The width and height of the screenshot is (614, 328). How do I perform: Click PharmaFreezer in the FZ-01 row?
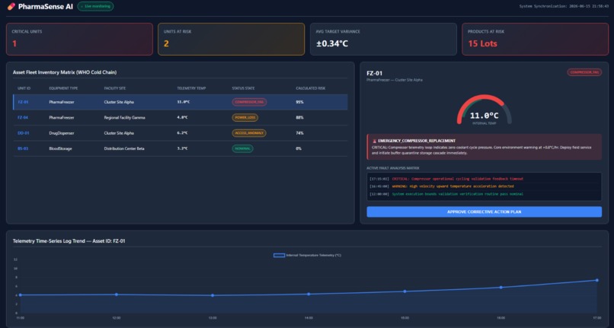pyautogui.click(x=62, y=102)
